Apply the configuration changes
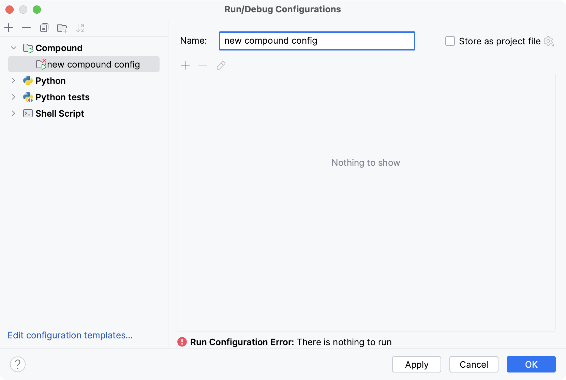 (x=416, y=364)
